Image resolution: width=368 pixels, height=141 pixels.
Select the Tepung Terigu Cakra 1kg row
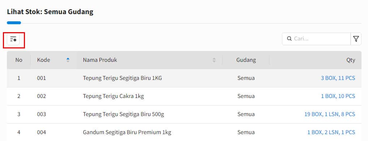pos(184,96)
